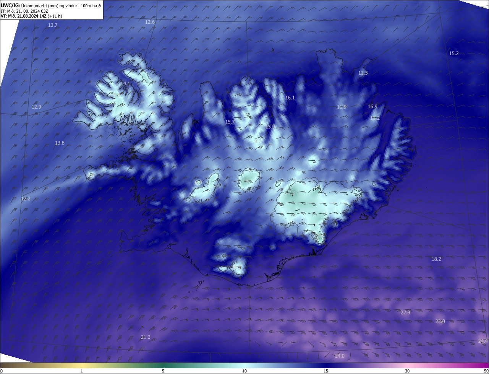
Task: Click the map value 14.1 over the Westfjords
Action: point(126,83)
